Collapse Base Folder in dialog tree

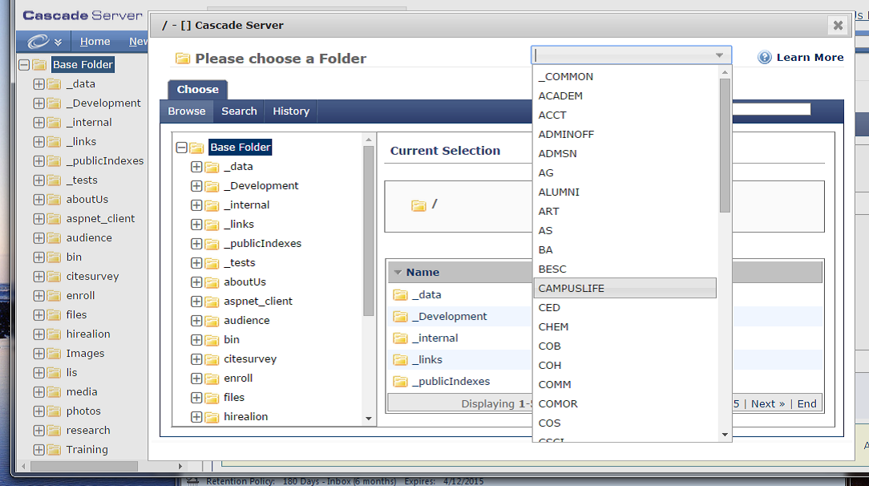pyautogui.click(x=181, y=148)
